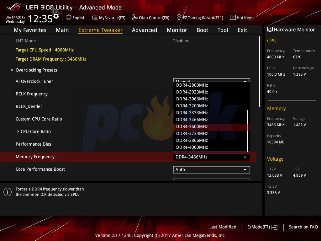Open the Memory Frequency dropdown
This screenshot has height=241, width=321.
(x=212, y=157)
